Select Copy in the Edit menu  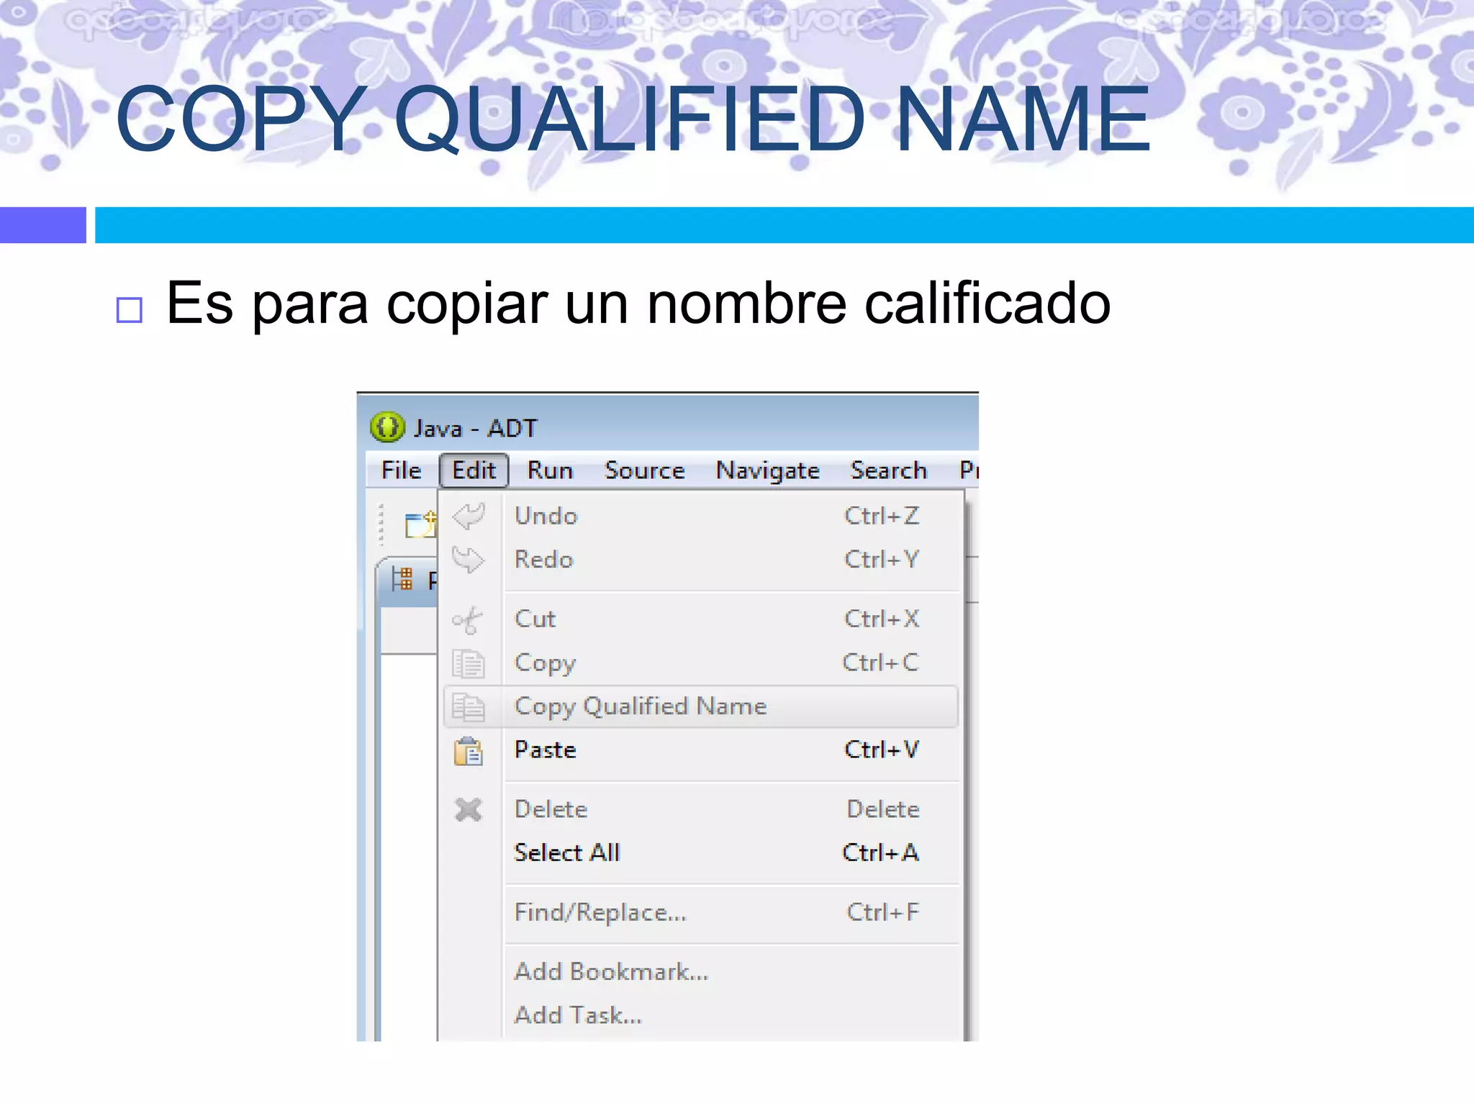click(x=701, y=663)
